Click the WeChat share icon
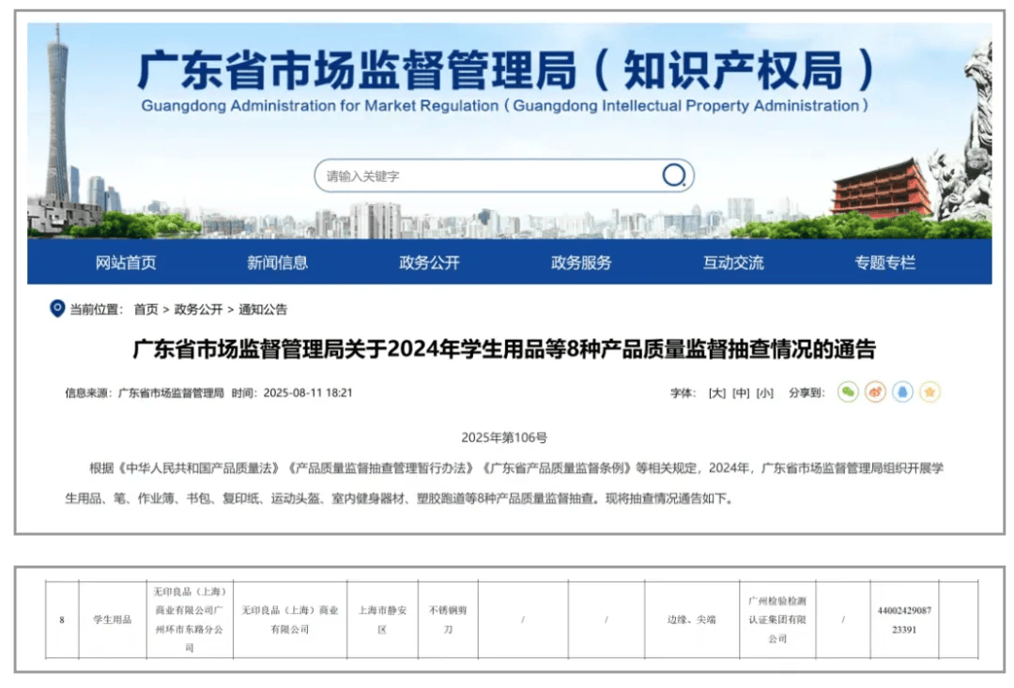 click(848, 392)
